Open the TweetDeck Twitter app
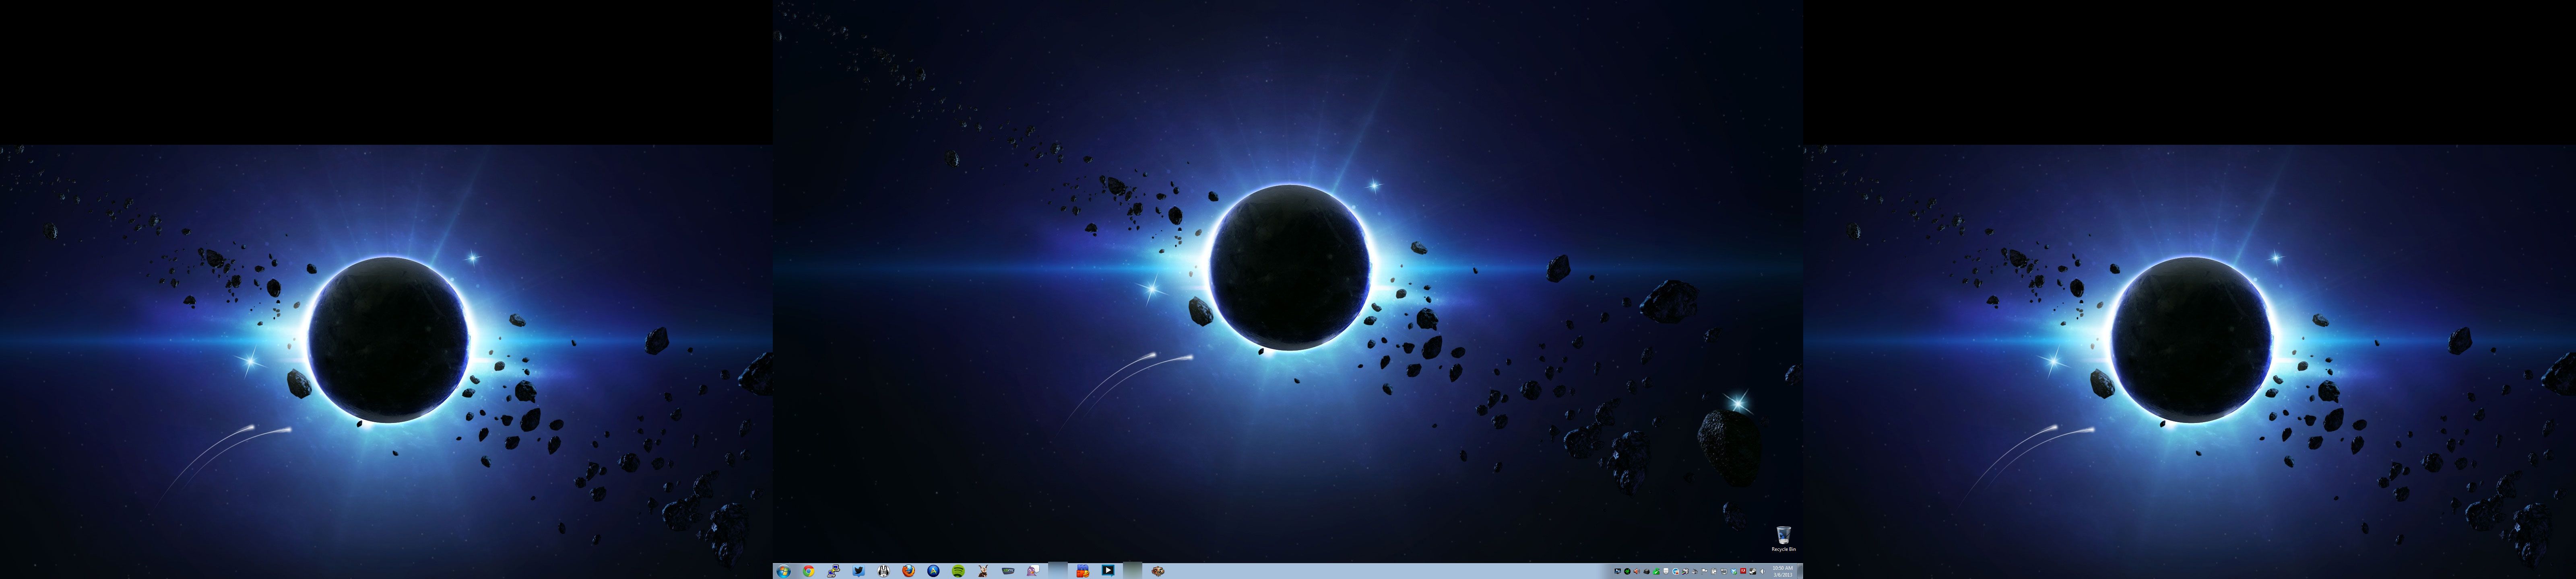Image resolution: width=2576 pixels, height=579 pixels. 859,571
